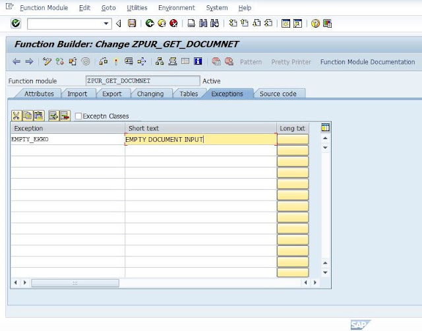Open the Edit menu

(x=84, y=8)
